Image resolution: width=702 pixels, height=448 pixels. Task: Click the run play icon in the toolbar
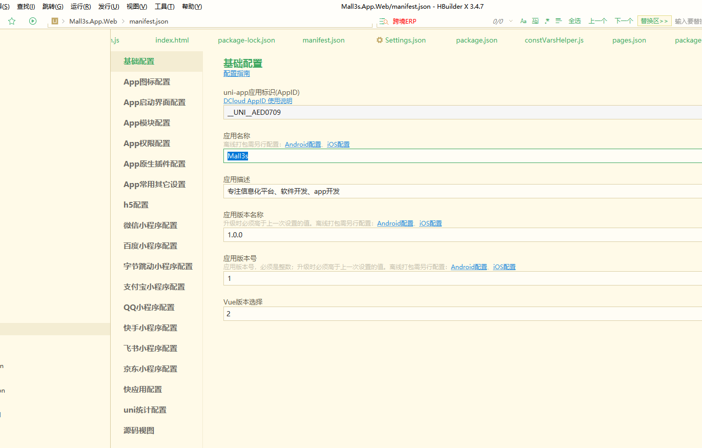click(33, 21)
